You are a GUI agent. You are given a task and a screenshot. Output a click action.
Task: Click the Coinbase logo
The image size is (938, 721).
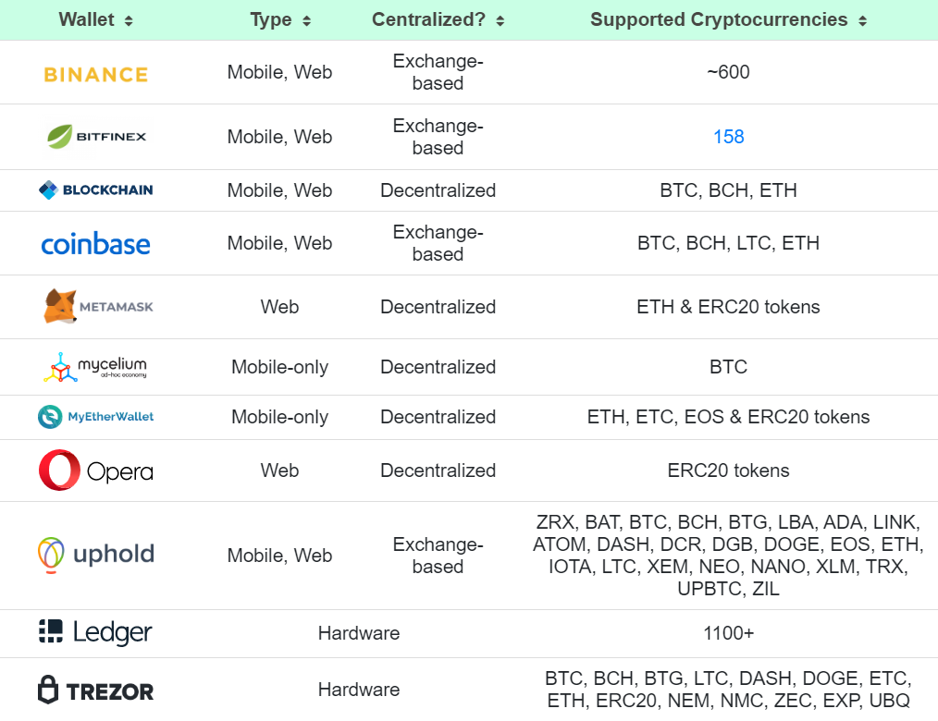(96, 244)
